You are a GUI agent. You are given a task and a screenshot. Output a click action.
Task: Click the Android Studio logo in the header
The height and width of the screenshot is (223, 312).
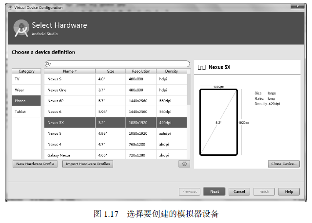21,28
